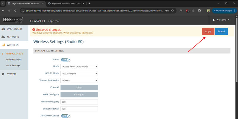This screenshot has width=238, height=119.
Task: Toggle the radio Status switch
Action: (66, 60)
